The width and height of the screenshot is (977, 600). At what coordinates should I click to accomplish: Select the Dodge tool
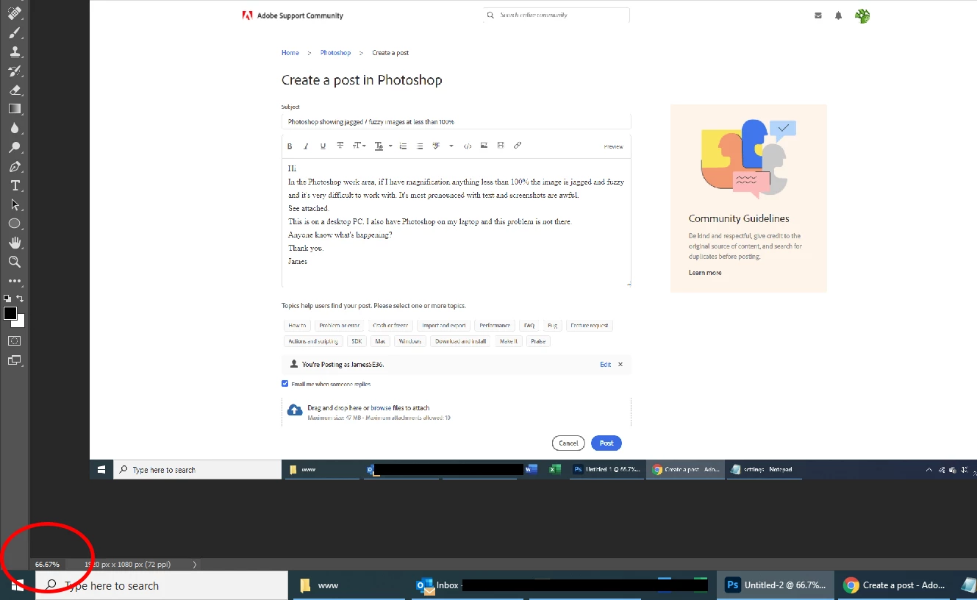point(15,147)
